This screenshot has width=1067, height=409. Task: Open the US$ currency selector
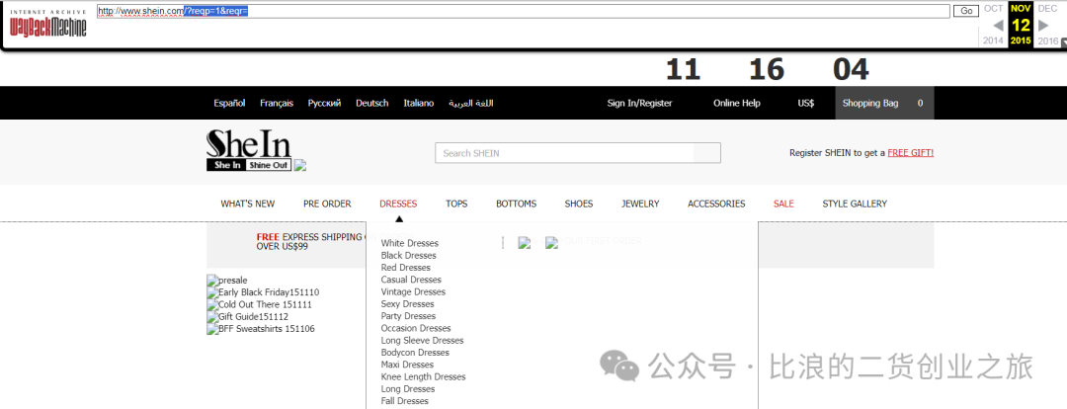pos(806,104)
